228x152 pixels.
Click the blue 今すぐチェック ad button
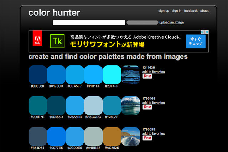(196, 41)
